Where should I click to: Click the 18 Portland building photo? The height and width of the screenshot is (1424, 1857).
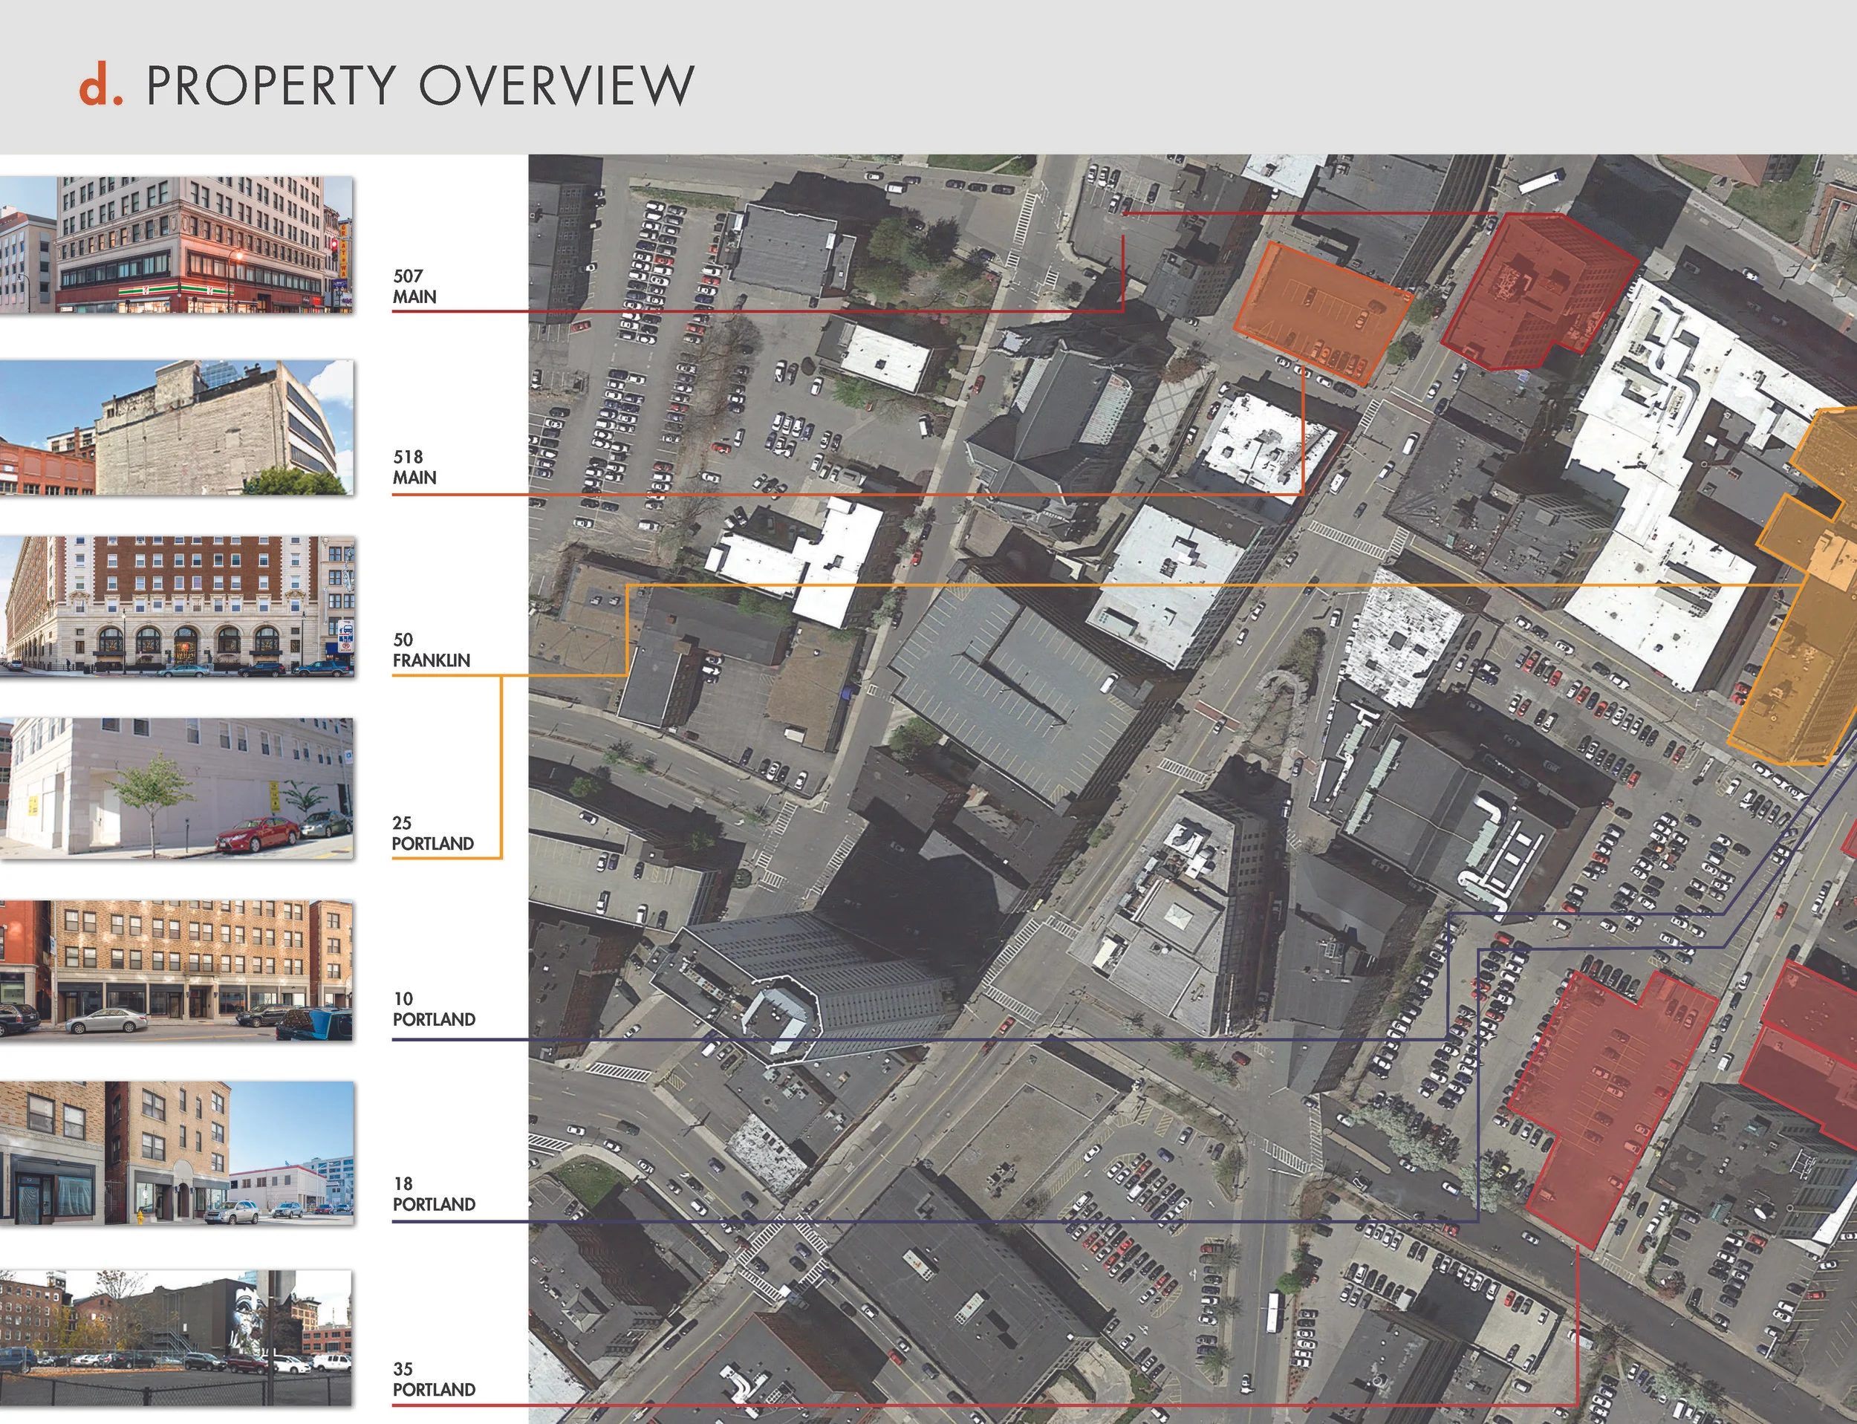(x=176, y=1153)
